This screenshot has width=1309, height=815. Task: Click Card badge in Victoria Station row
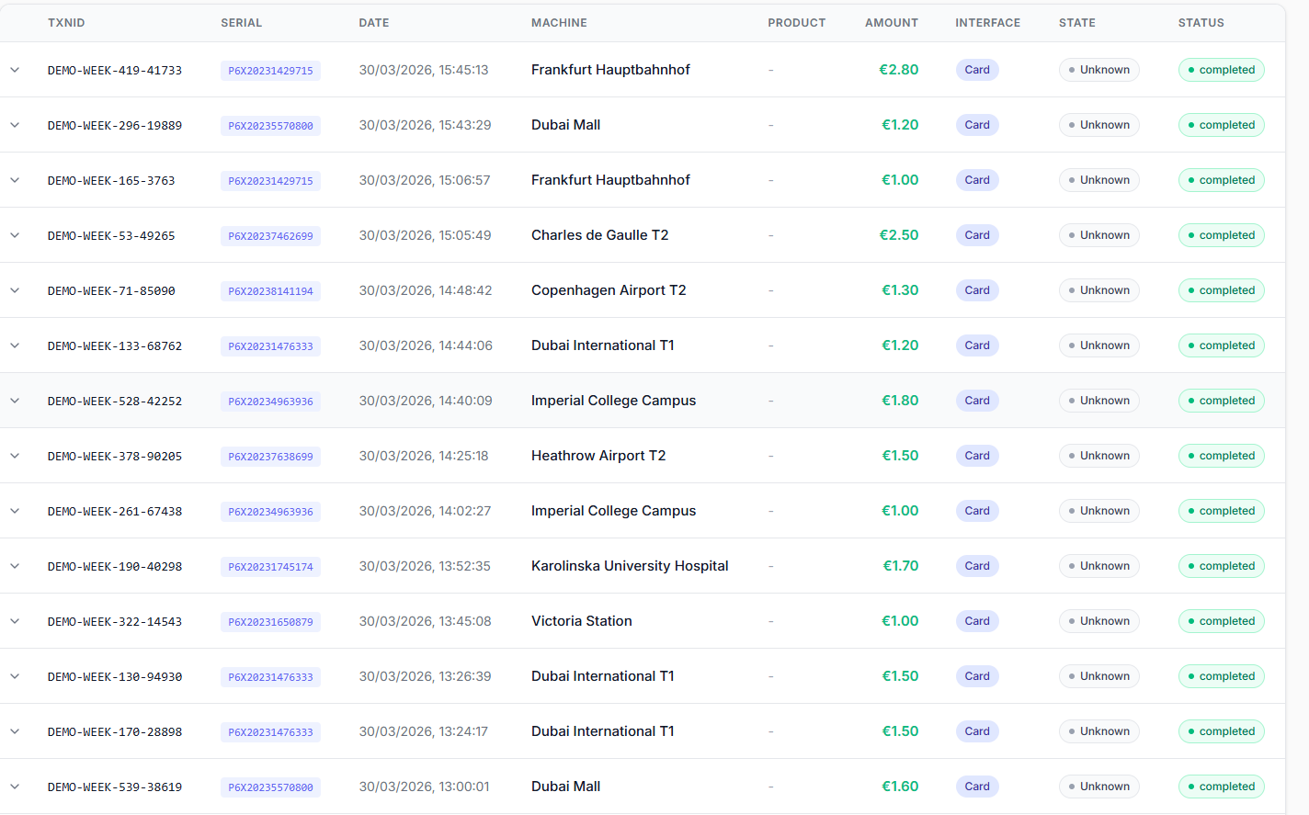point(977,621)
